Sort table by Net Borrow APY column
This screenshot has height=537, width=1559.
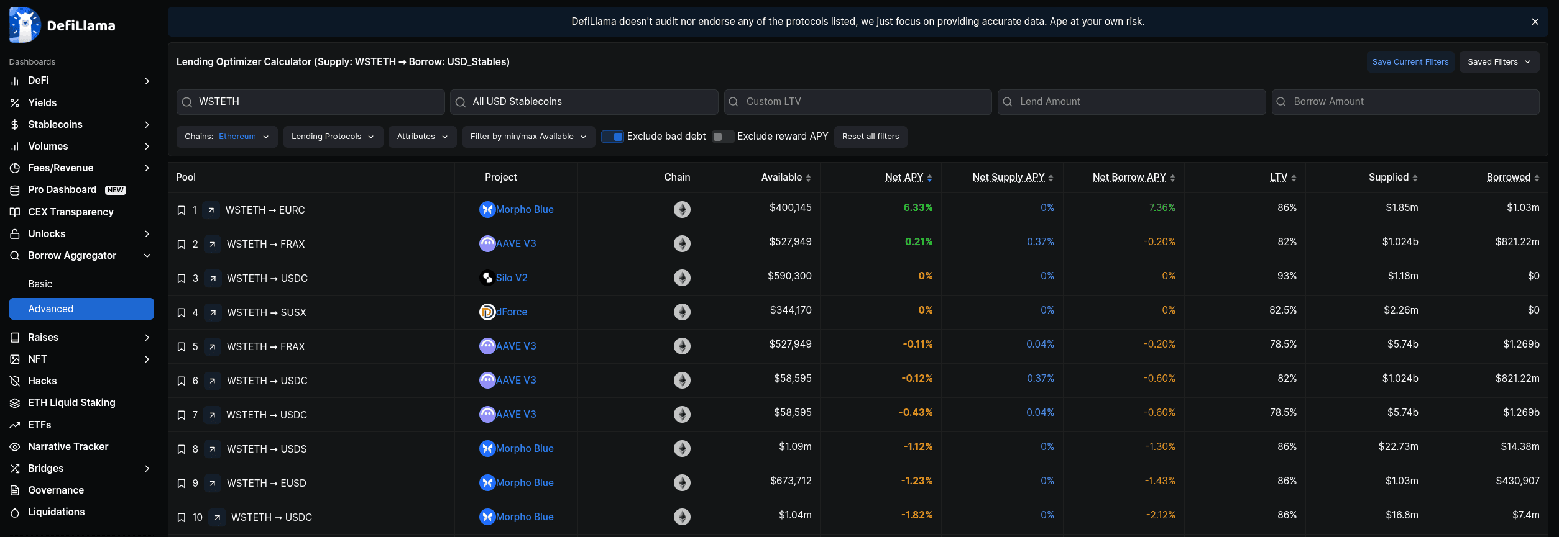click(x=1134, y=178)
